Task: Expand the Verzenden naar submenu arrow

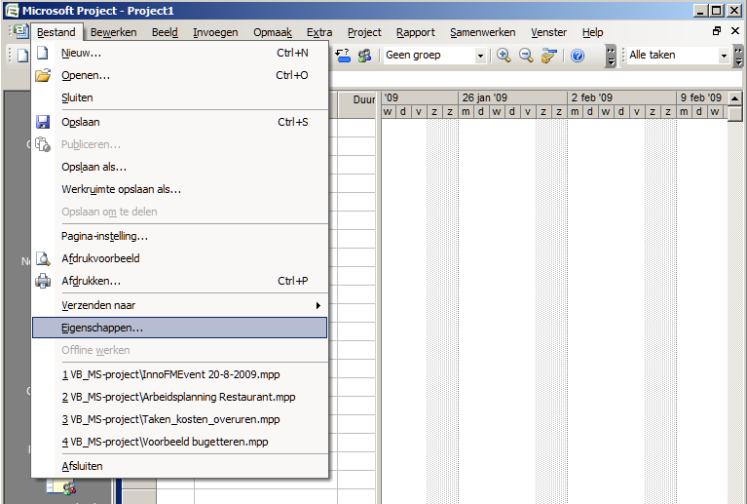Action: click(317, 306)
